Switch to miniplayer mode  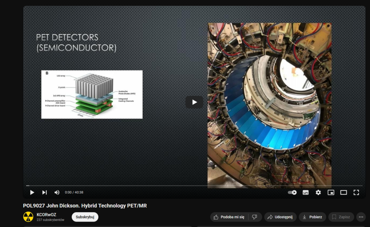(331, 192)
